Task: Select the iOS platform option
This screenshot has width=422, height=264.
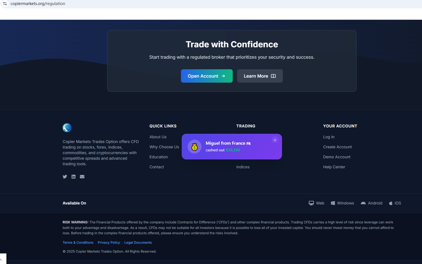Action: (x=395, y=203)
